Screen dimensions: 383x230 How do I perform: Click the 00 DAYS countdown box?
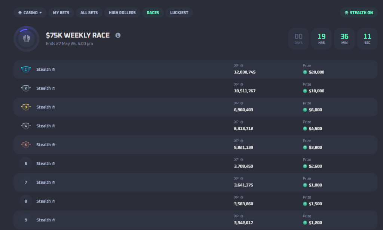(x=298, y=39)
